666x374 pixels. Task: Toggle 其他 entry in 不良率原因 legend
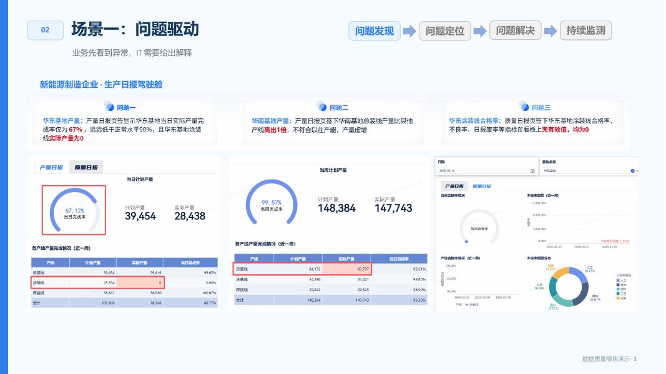click(x=620, y=285)
